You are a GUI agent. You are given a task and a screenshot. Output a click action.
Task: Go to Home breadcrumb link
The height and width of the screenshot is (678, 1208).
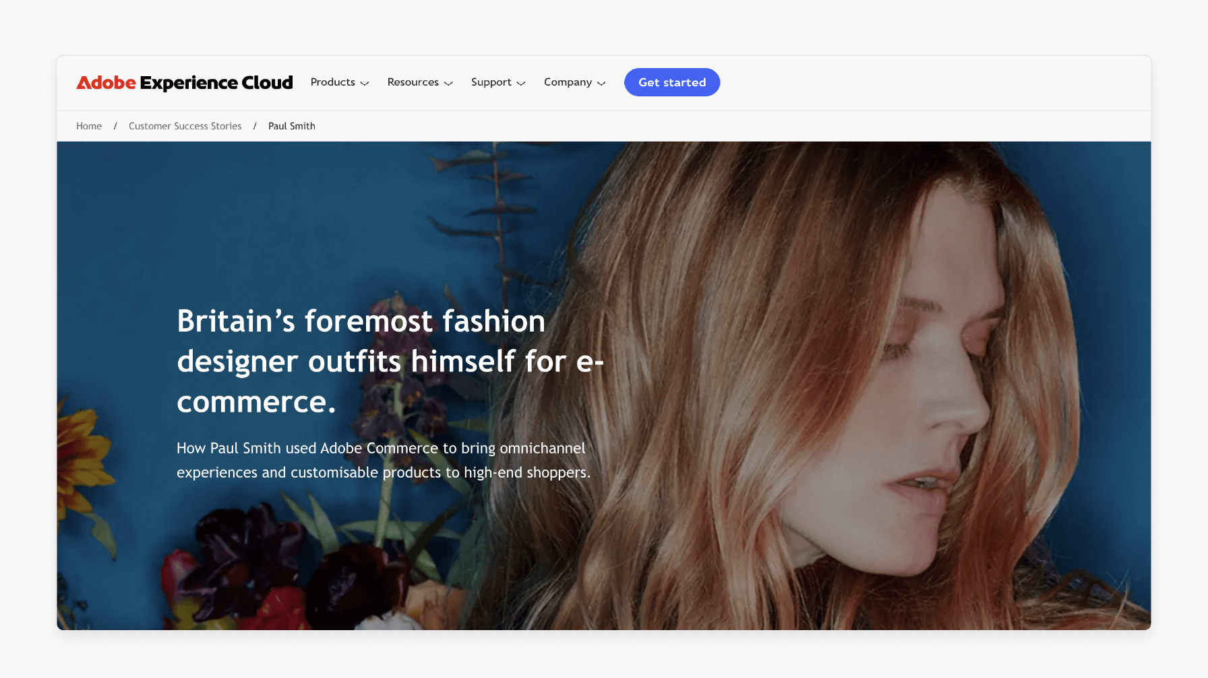coord(89,126)
